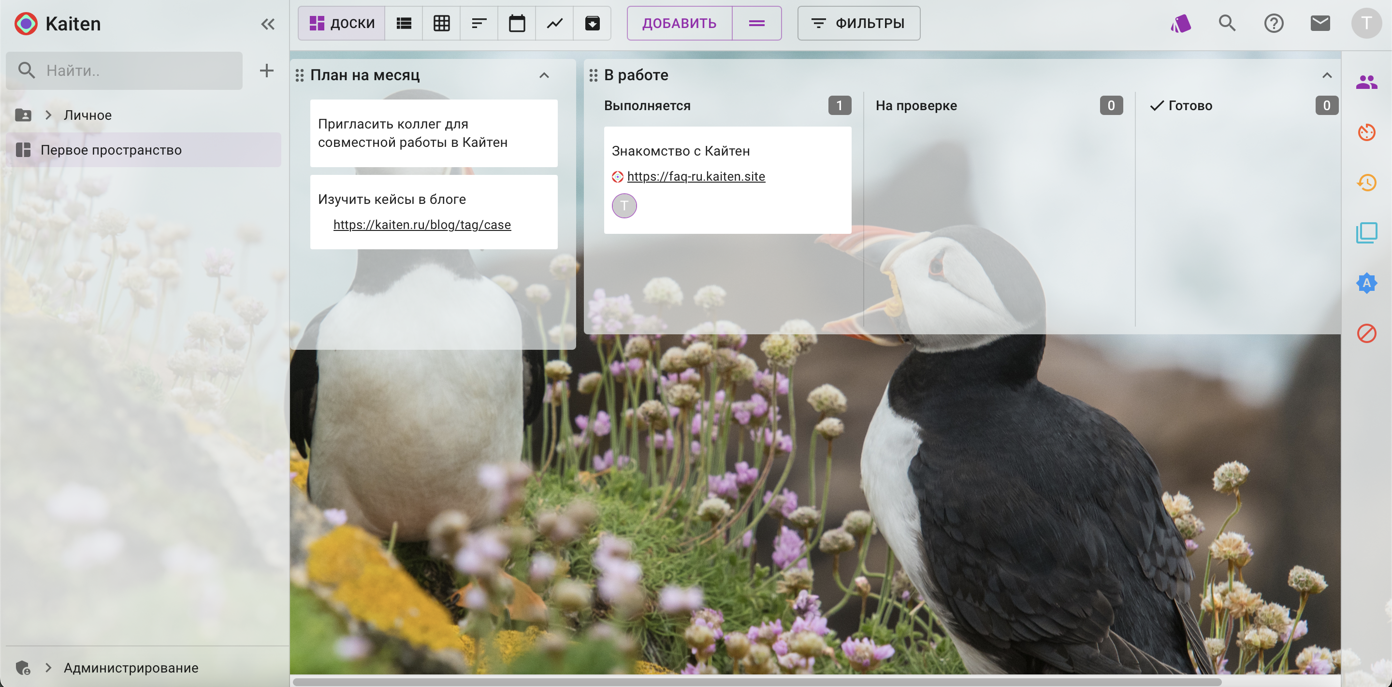
Task: Open the blocked cards panel
Action: pos(1366,334)
